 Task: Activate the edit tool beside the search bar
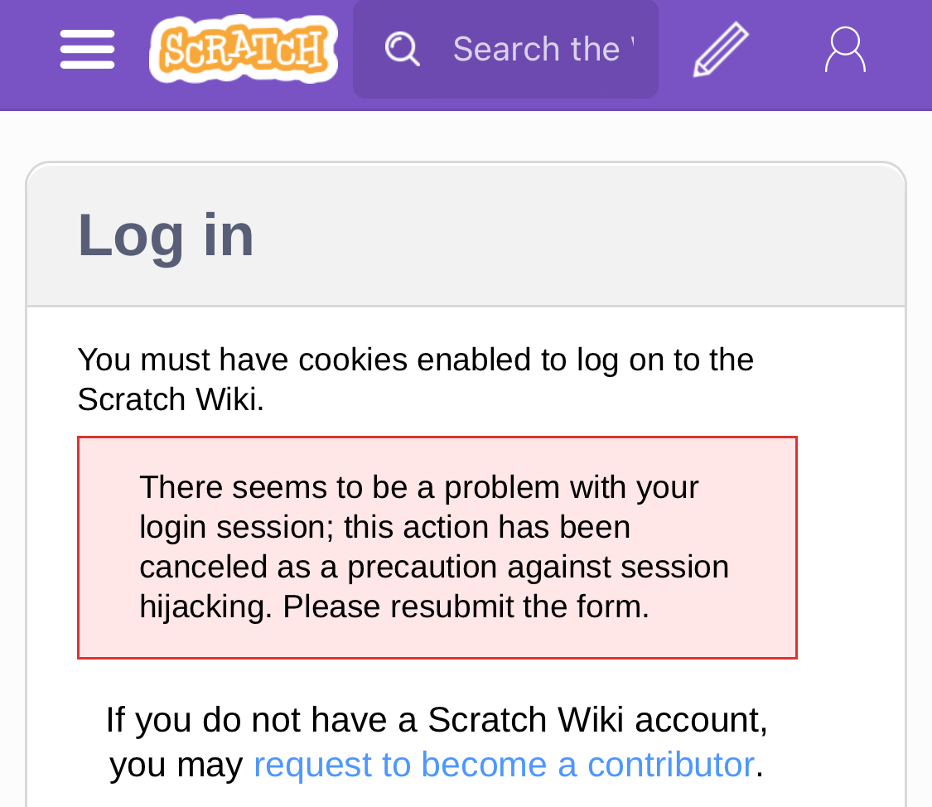(x=719, y=49)
